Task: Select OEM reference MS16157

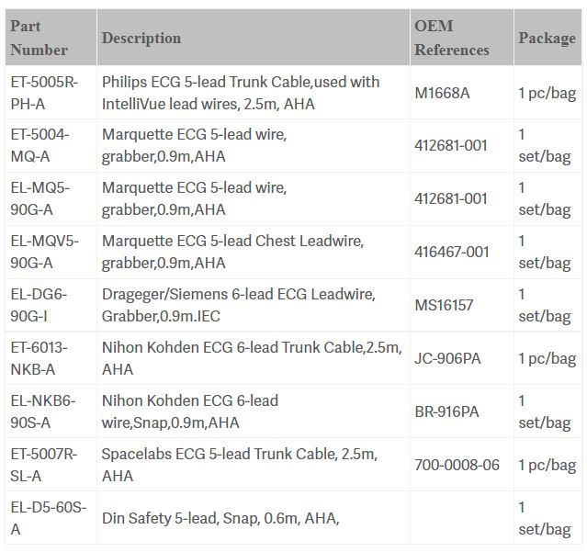Action: (444, 305)
